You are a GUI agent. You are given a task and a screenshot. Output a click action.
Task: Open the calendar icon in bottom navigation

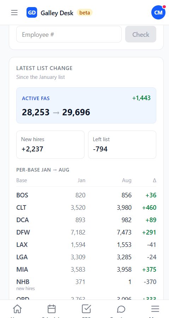coord(52,309)
